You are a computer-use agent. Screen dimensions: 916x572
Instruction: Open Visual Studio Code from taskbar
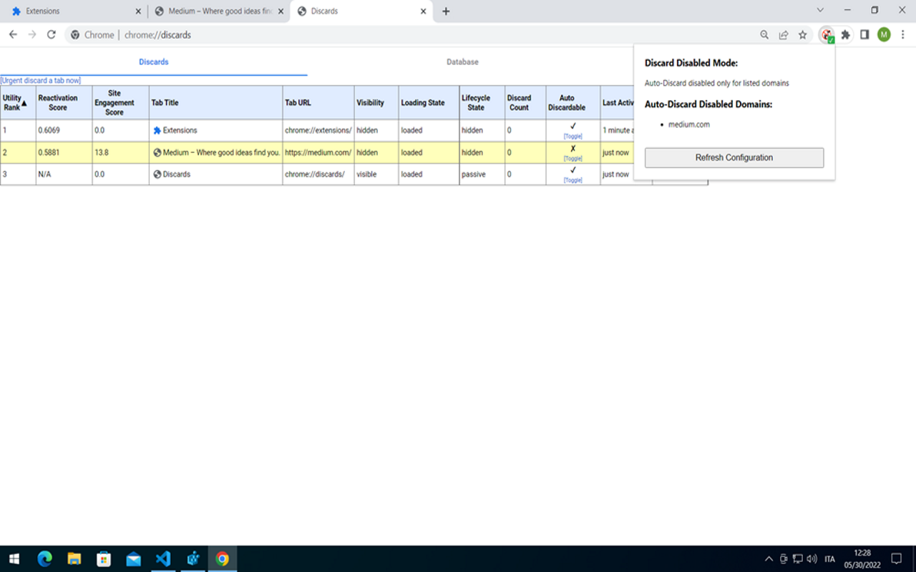tap(163, 558)
